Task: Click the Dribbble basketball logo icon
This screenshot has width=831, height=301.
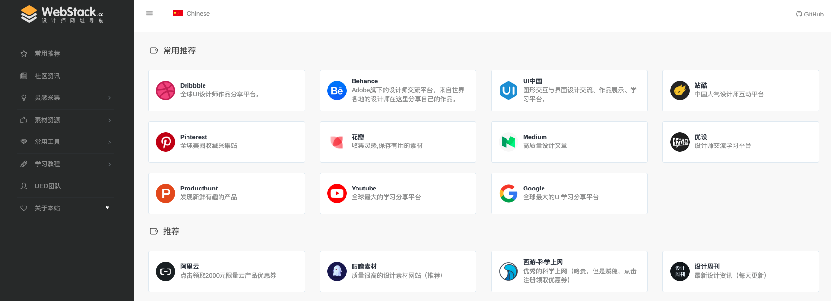Action: point(166,91)
